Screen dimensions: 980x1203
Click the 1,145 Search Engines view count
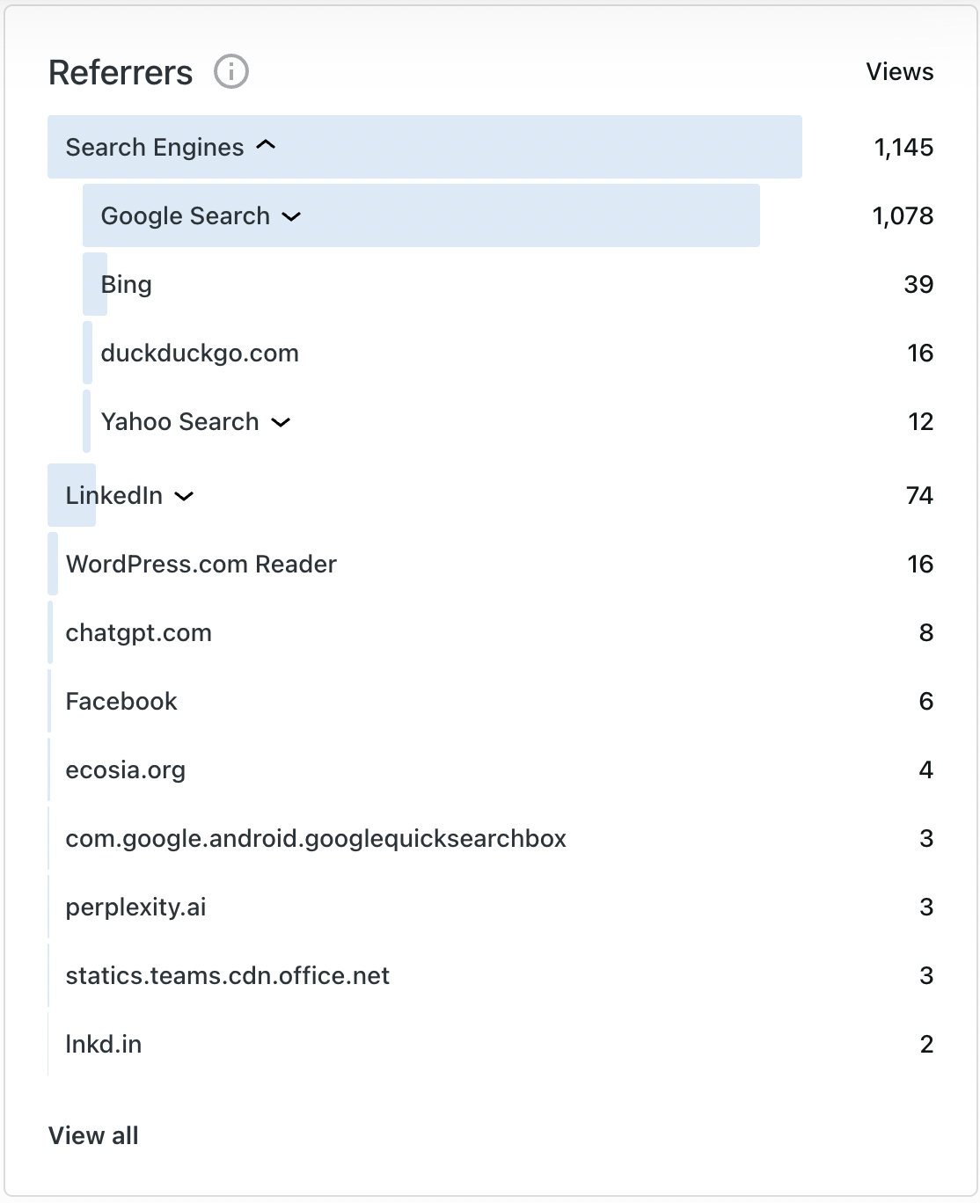tap(903, 148)
